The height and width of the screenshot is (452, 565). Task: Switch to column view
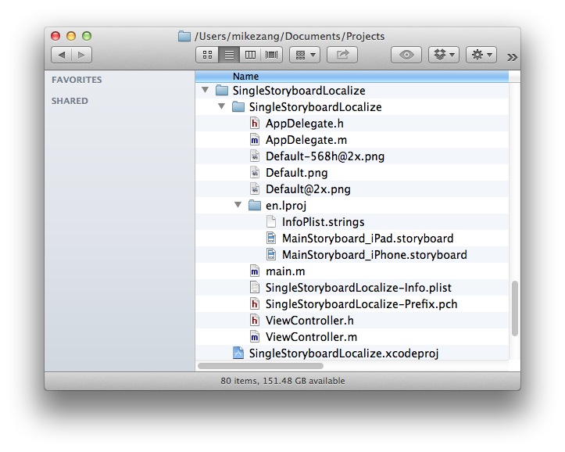(x=250, y=55)
